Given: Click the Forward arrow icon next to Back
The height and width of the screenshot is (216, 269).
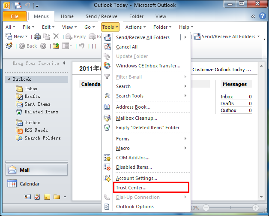Looking at the screenshot, I should (43, 46).
